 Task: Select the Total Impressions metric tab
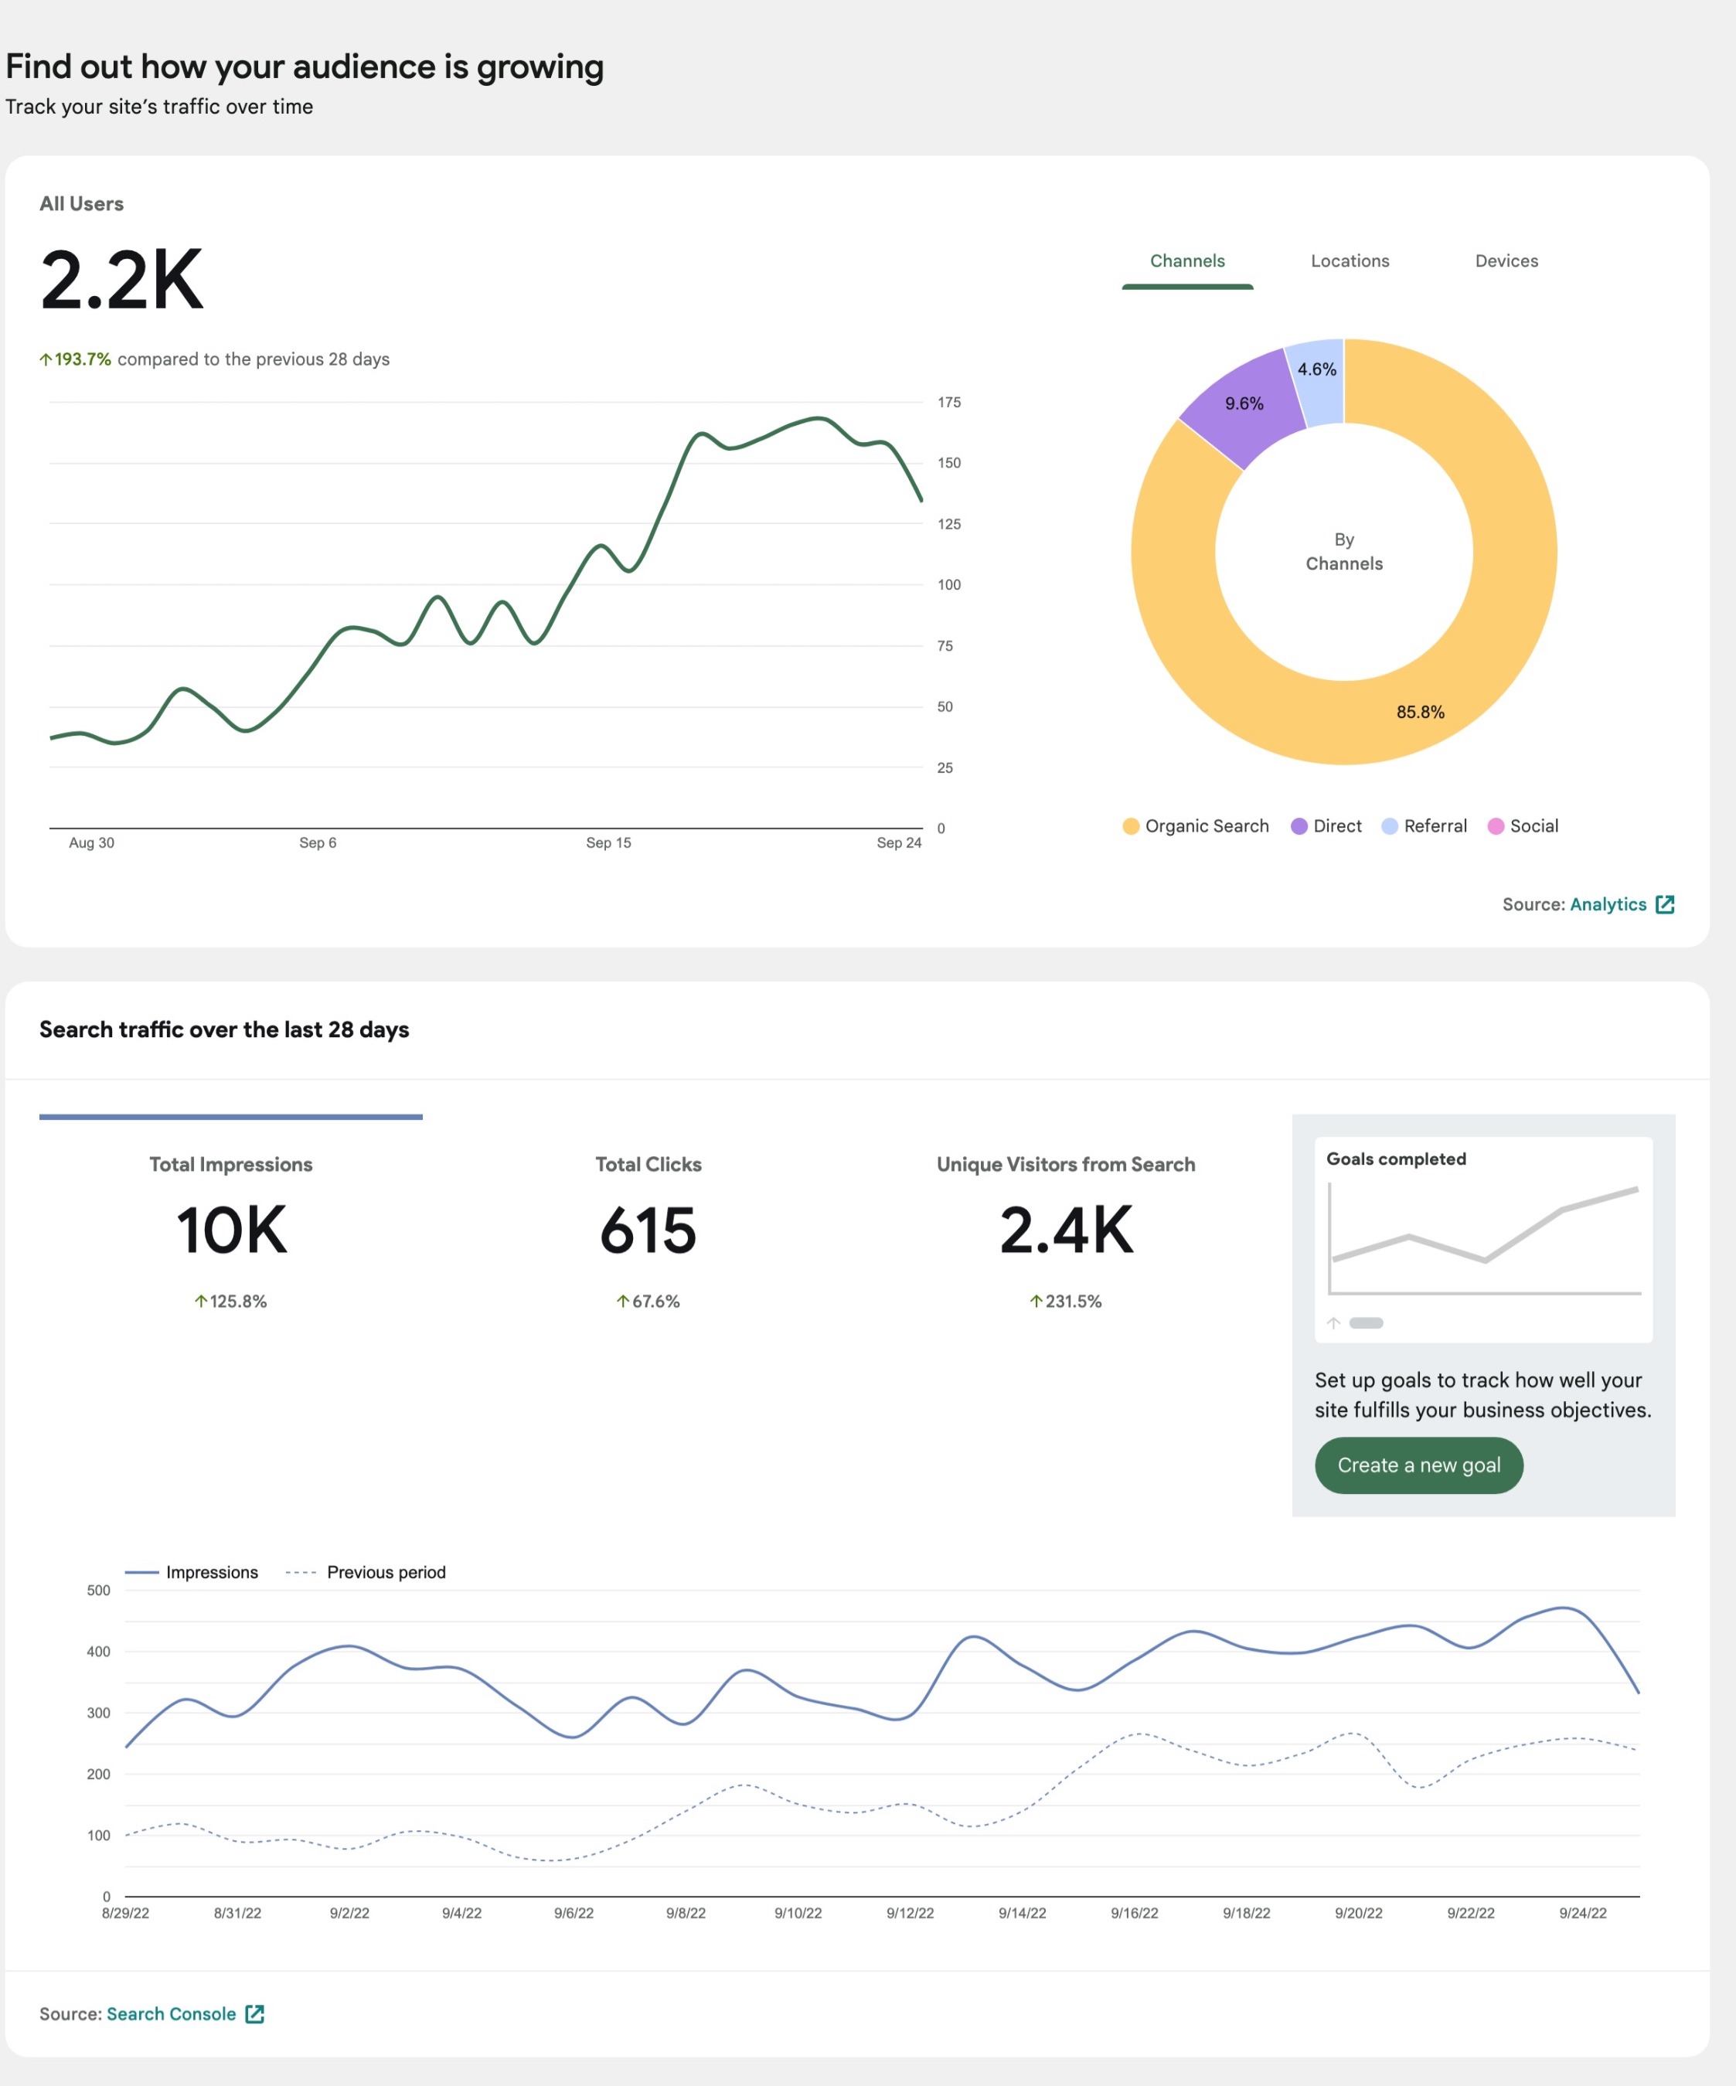coord(230,1232)
